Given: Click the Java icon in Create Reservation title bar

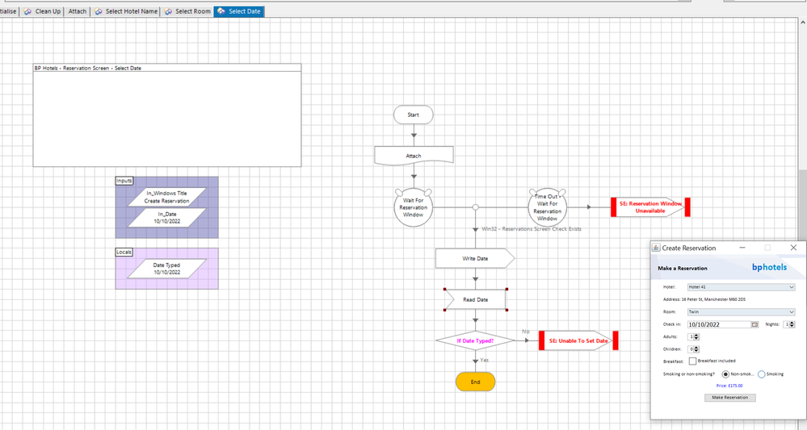Looking at the screenshot, I should (656, 248).
